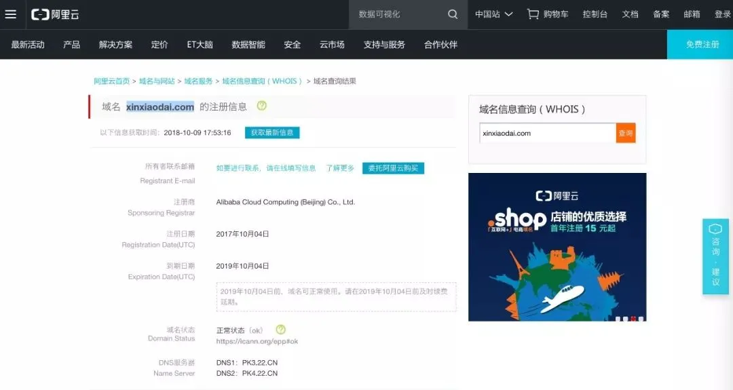Click 如要进行联系，请在线填写信息 link

point(266,168)
